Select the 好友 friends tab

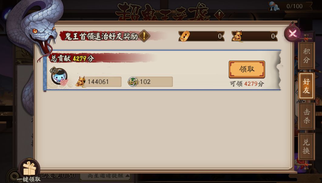click(x=306, y=86)
